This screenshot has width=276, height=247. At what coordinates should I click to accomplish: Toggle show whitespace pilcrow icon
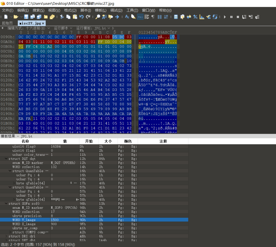tap(153, 17)
